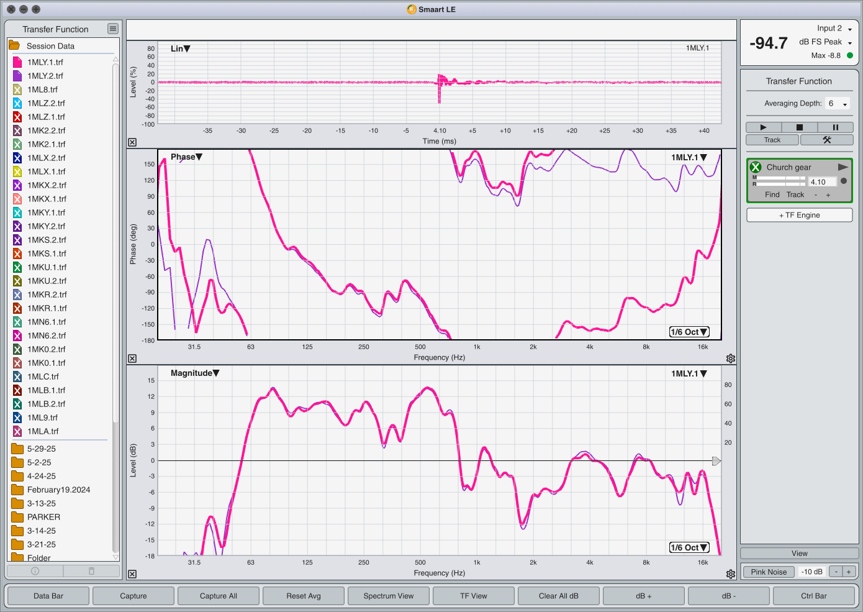Click the magnitude zero-dB marker arrow

pos(716,461)
